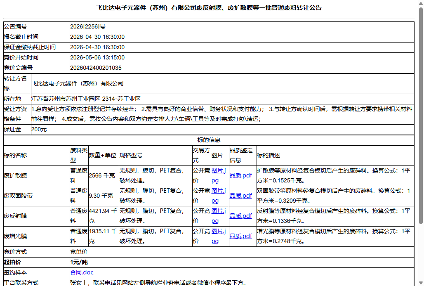Click the 竞单价 bidding method value

tap(79, 252)
